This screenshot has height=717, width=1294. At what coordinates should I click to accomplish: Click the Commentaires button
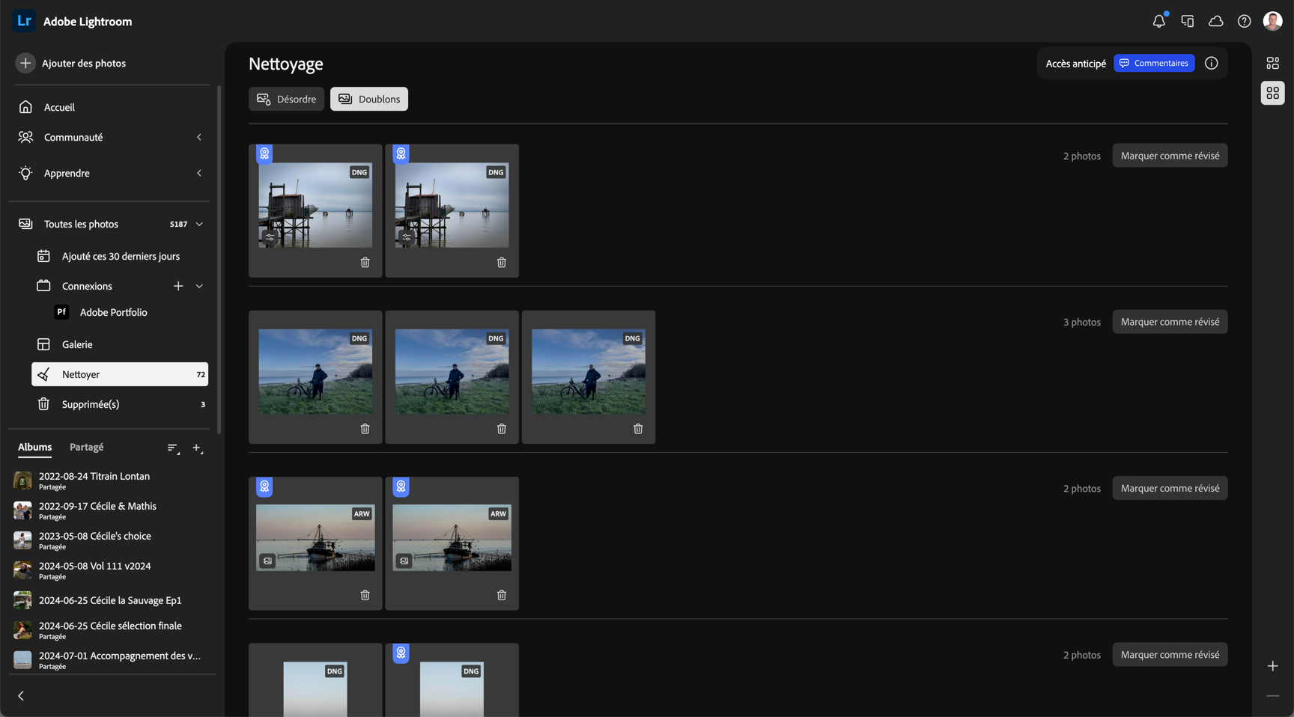click(1154, 63)
